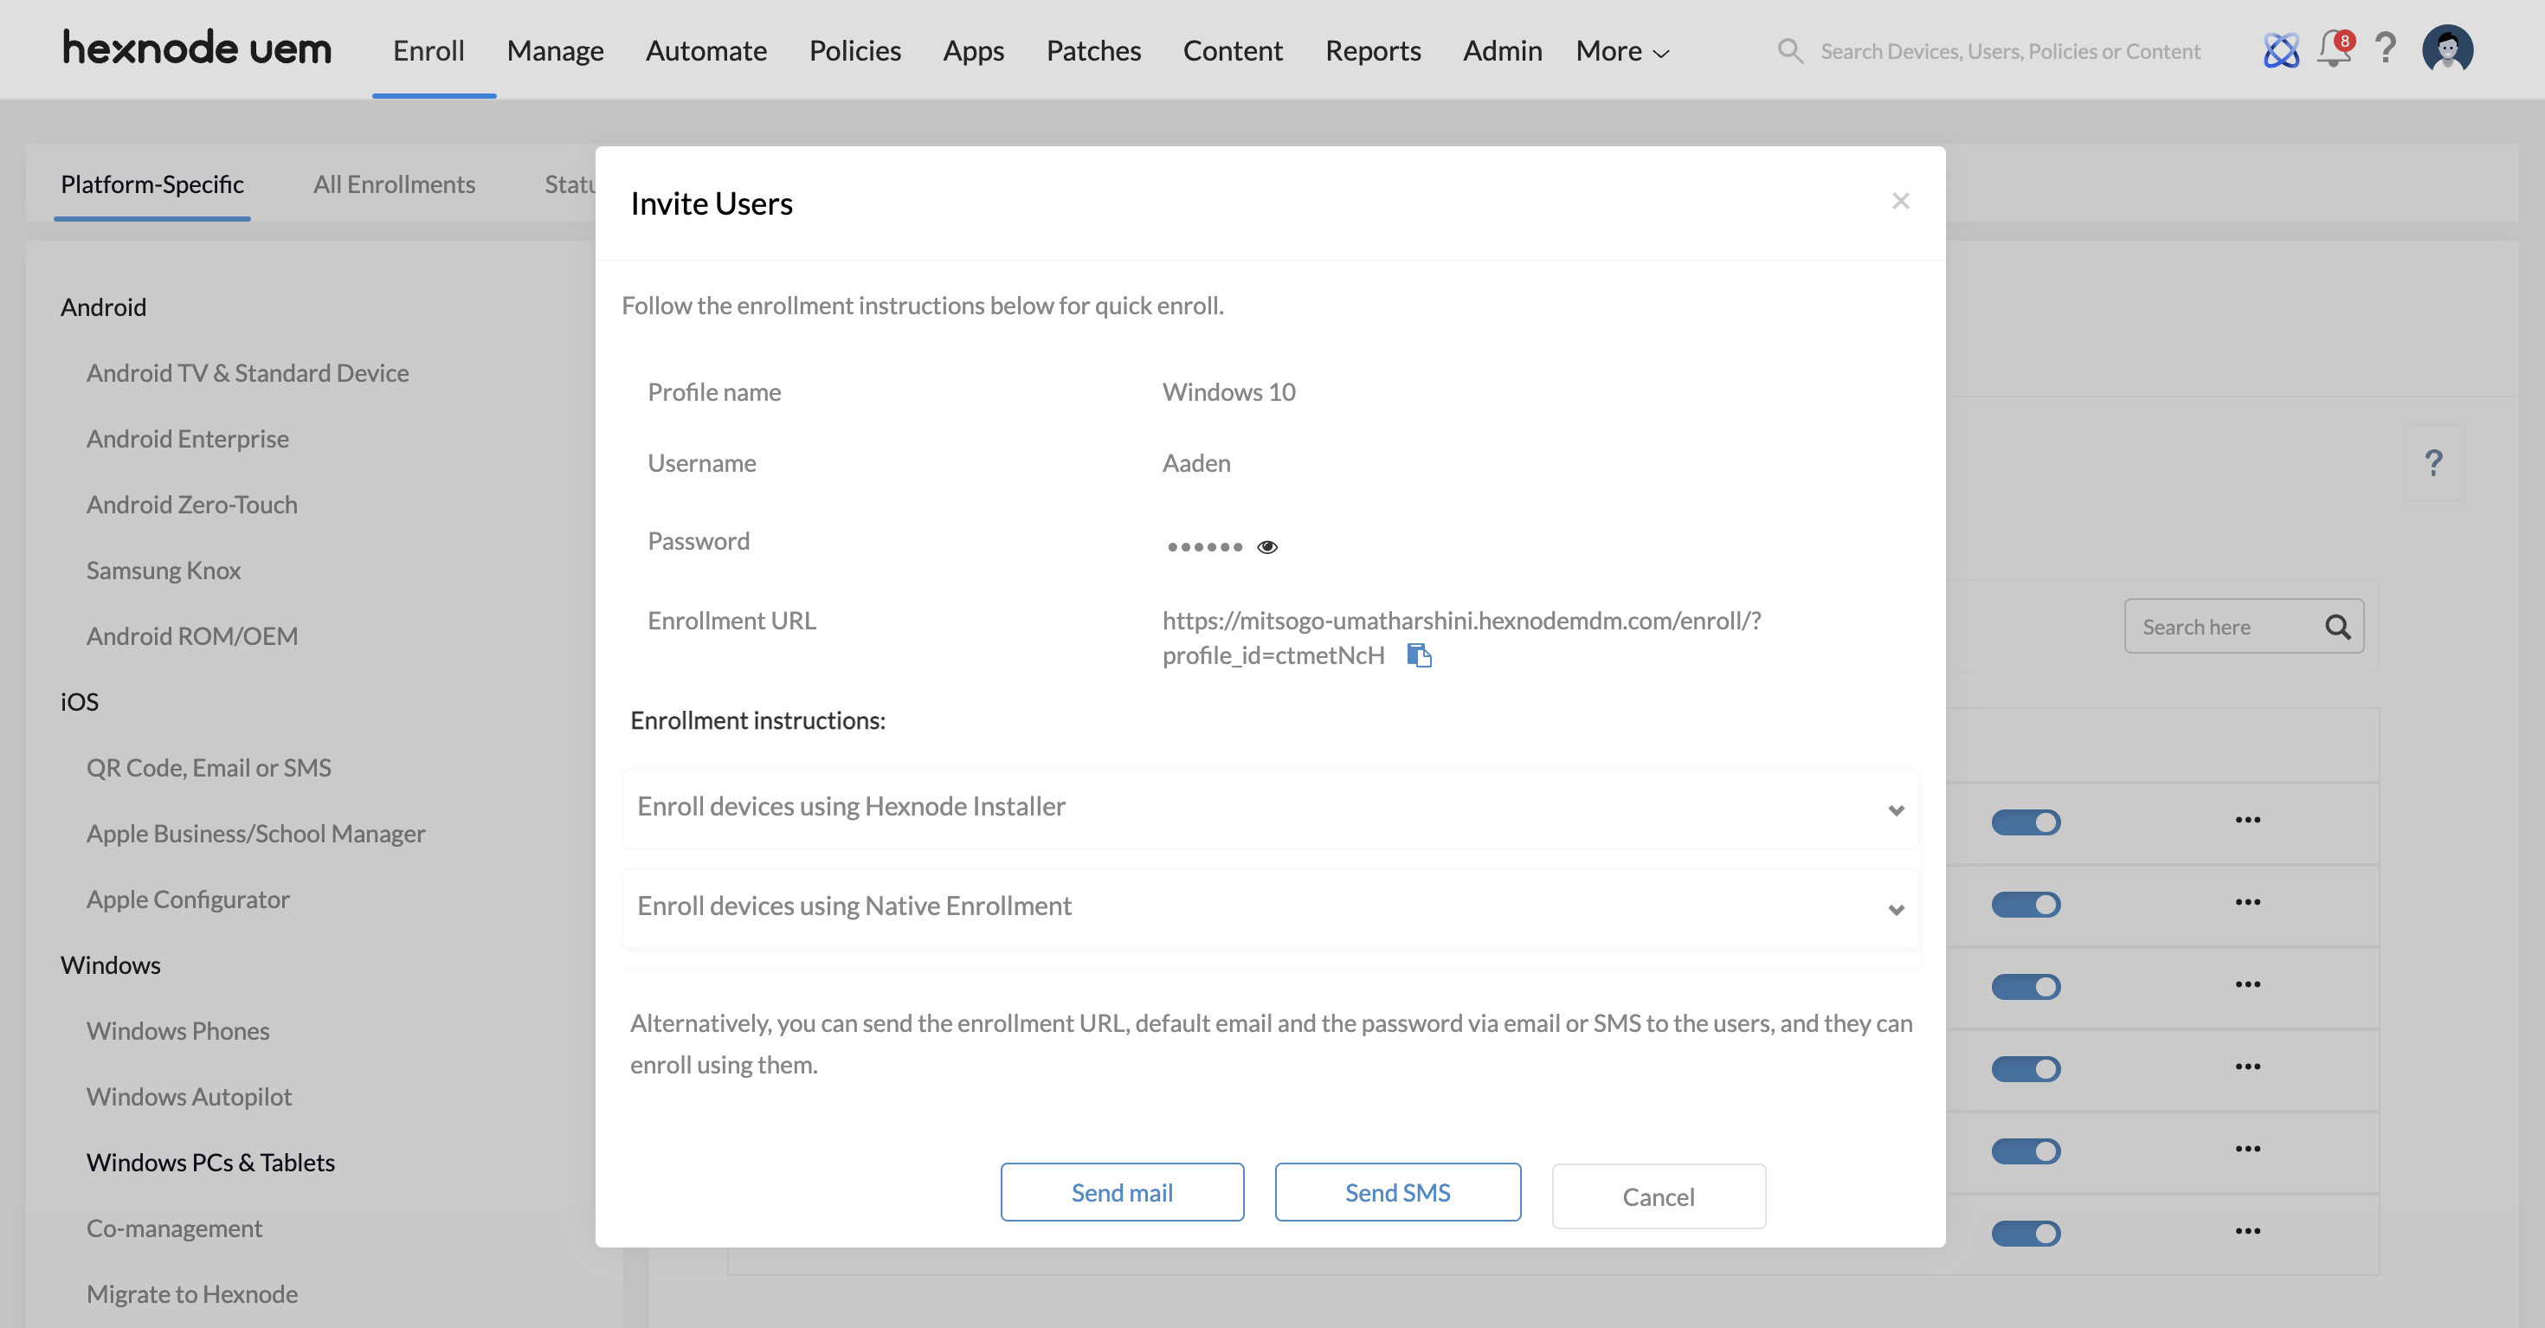
Task: Click the Send mail button
Action: 1121,1193
